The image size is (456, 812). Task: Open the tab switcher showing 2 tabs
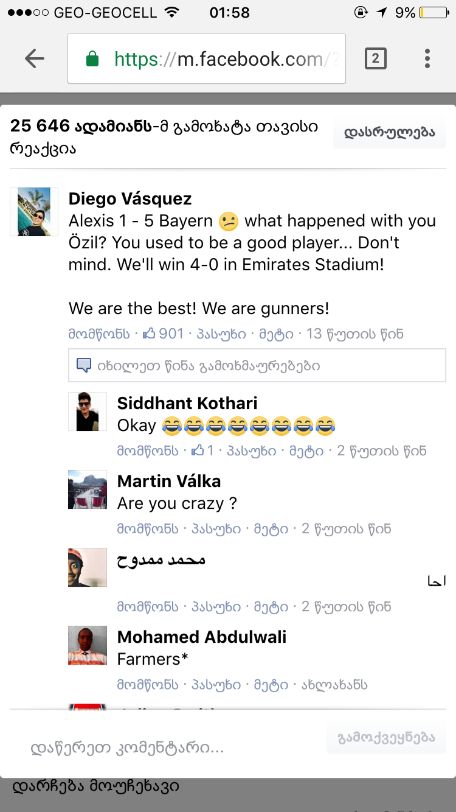375,58
